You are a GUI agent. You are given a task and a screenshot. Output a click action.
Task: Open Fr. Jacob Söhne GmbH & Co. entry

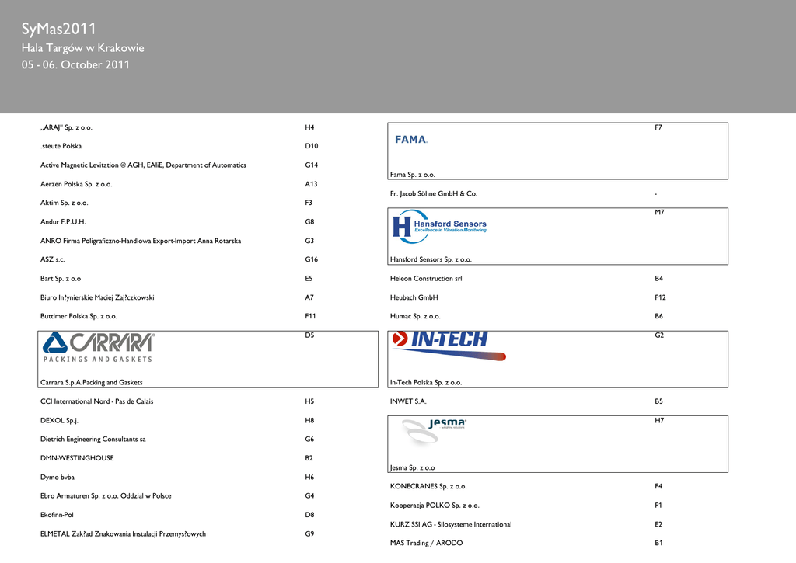433,193
